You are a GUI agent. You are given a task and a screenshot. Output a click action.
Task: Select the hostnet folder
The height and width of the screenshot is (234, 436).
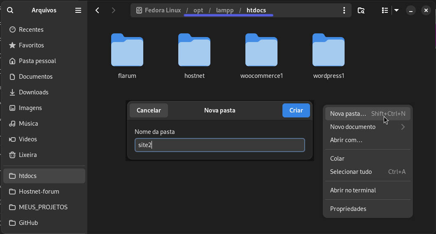194,56
